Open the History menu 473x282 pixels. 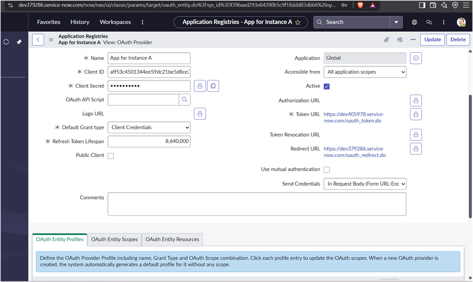80,22
